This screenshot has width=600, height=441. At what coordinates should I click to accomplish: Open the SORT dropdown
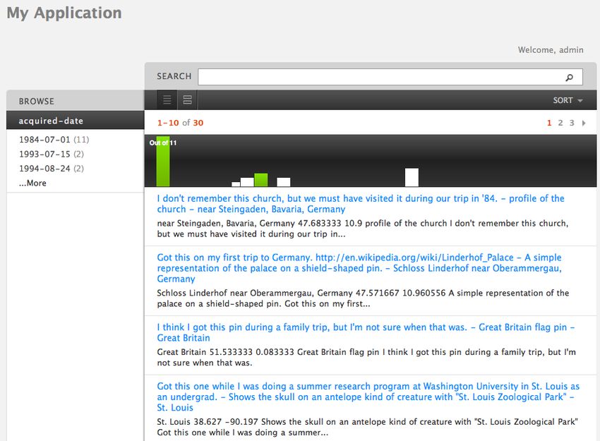point(568,100)
